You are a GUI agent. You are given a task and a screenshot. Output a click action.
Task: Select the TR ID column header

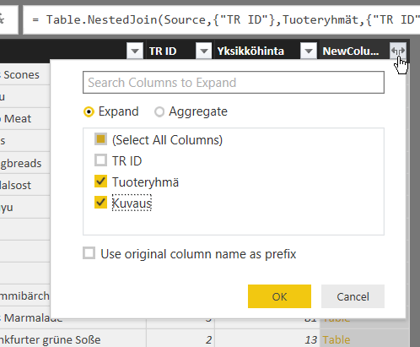(163, 51)
